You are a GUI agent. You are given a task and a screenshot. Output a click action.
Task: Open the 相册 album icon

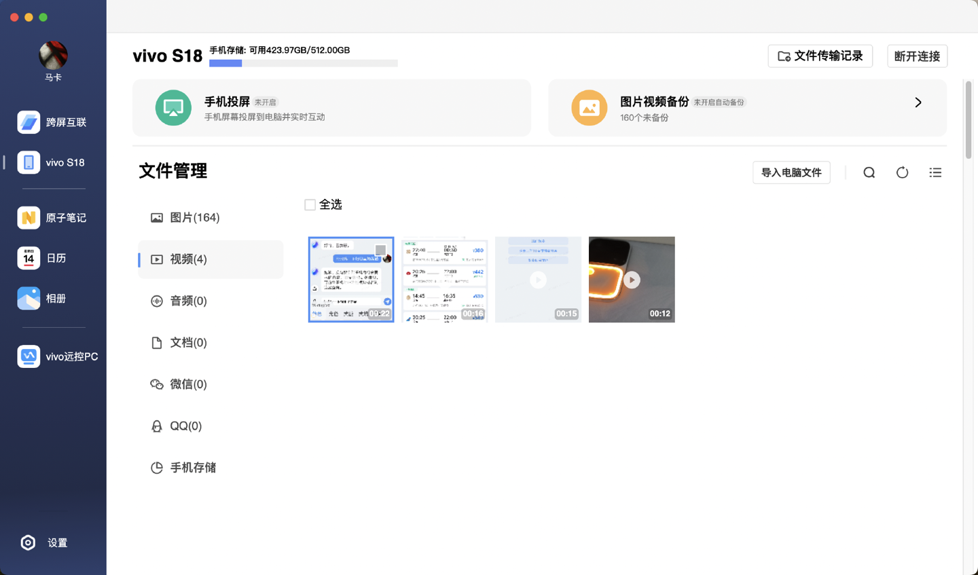29,298
